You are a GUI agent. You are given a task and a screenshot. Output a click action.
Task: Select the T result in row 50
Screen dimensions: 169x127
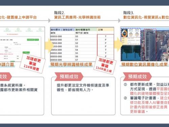coord(105,36)
